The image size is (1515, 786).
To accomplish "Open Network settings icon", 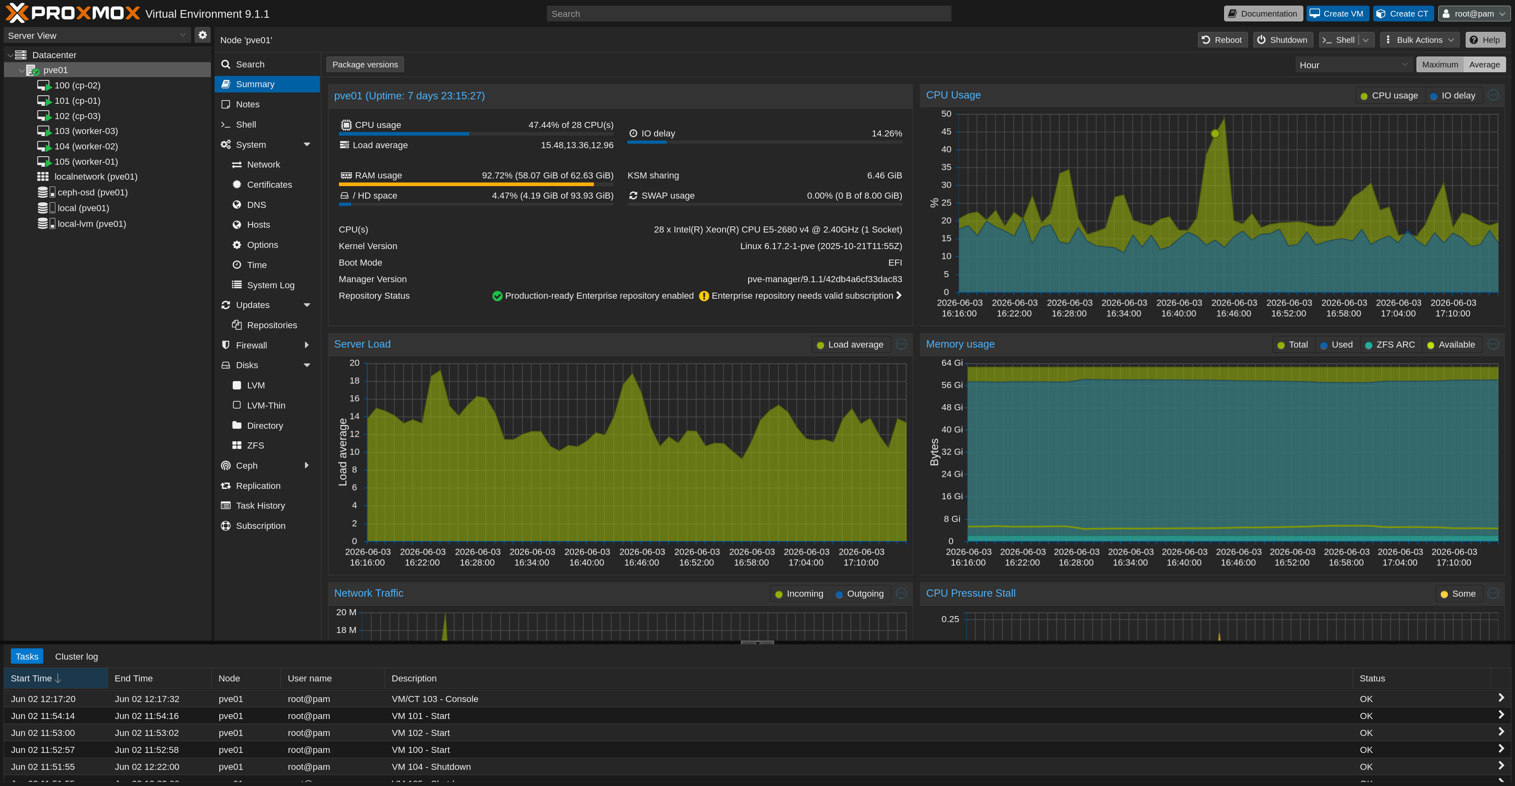I will [237, 165].
